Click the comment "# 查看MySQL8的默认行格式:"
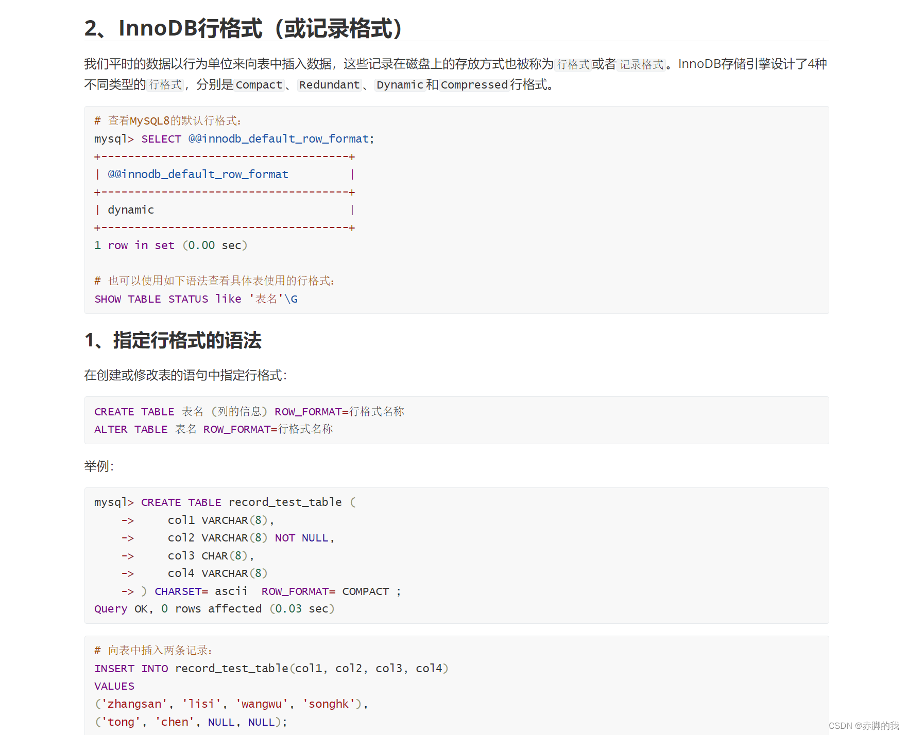907x735 pixels. click(x=168, y=121)
